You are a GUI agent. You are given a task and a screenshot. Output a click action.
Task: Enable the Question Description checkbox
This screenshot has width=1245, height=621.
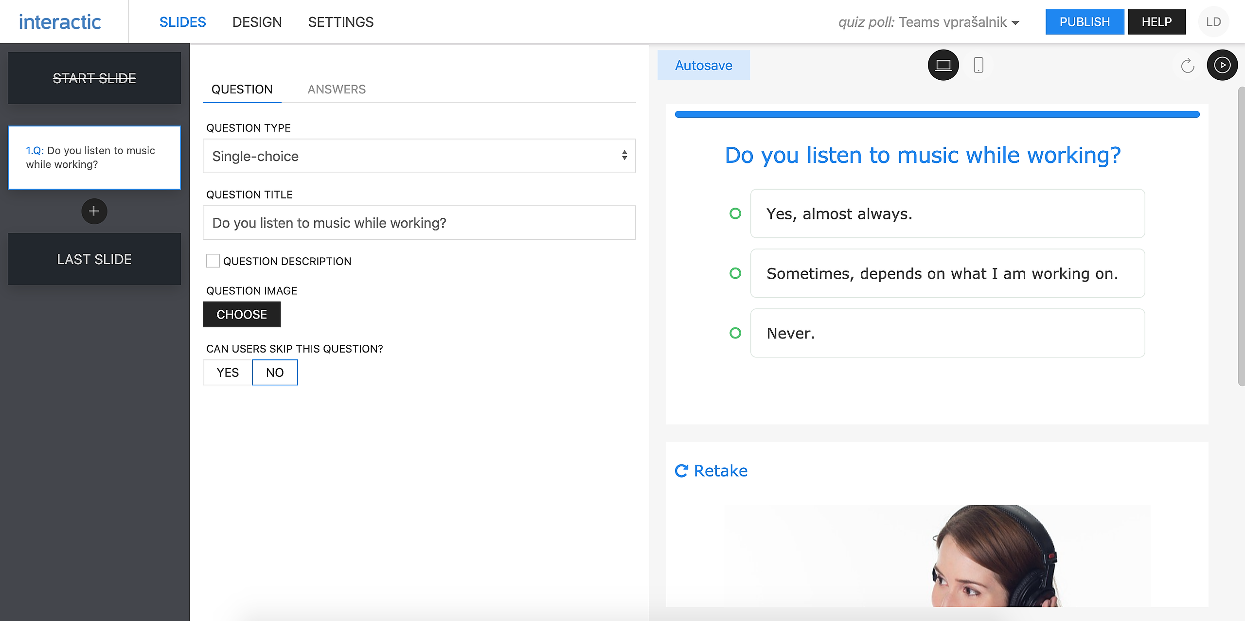pos(213,261)
